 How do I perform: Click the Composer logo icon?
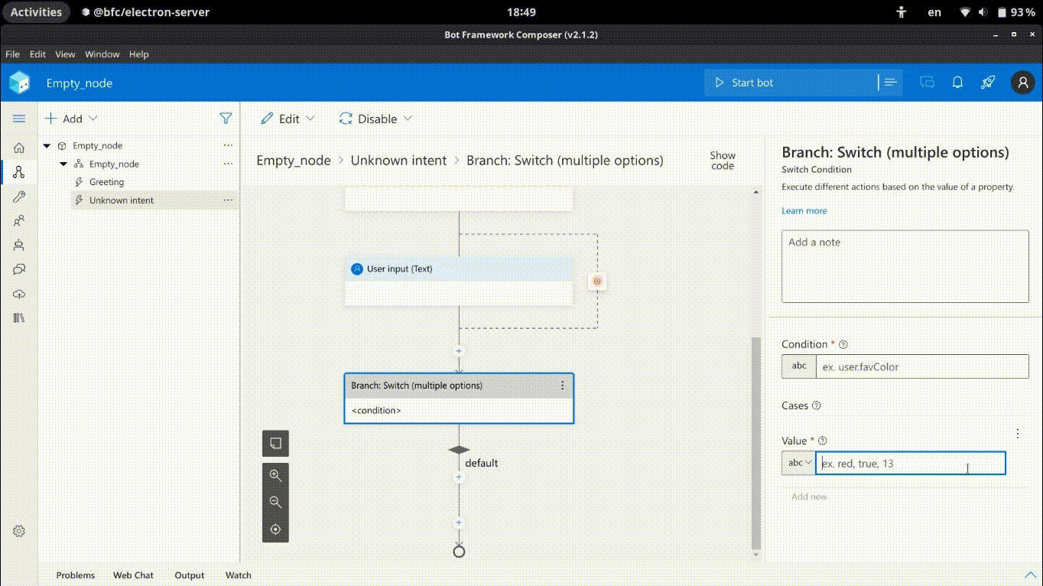19,83
